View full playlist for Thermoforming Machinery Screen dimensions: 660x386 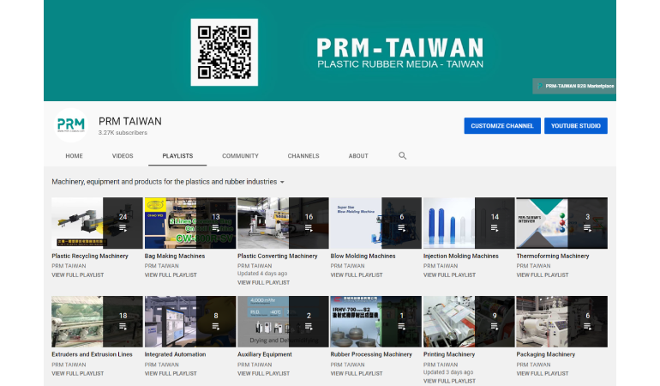[x=543, y=274]
